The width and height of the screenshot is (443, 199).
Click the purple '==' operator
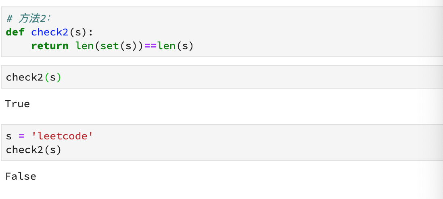(x=150, y=46)
